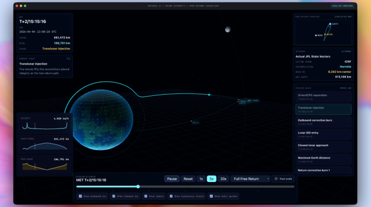371x207 pixels.
Task: Click Earth distance value 261,472 km
Action: tap(62, 38)
